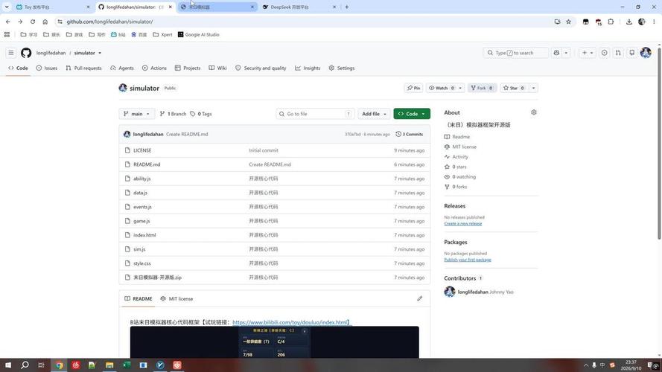The image size is (662, 372).
Task: Open GitHub issues icon in header
Action: pyautogui.click(x=604, y=53)
